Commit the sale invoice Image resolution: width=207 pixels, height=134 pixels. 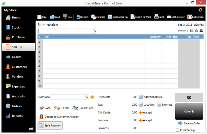point(189,111)
